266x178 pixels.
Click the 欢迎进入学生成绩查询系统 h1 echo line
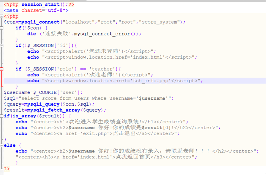(102, 122)
